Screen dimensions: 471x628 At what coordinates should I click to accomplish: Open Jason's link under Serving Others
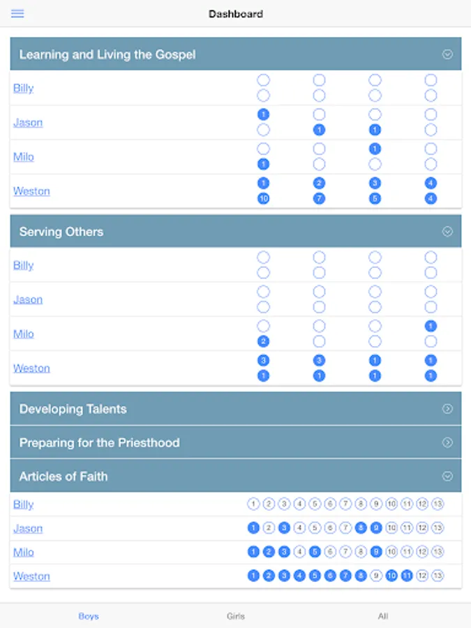[x=28, y=299]
